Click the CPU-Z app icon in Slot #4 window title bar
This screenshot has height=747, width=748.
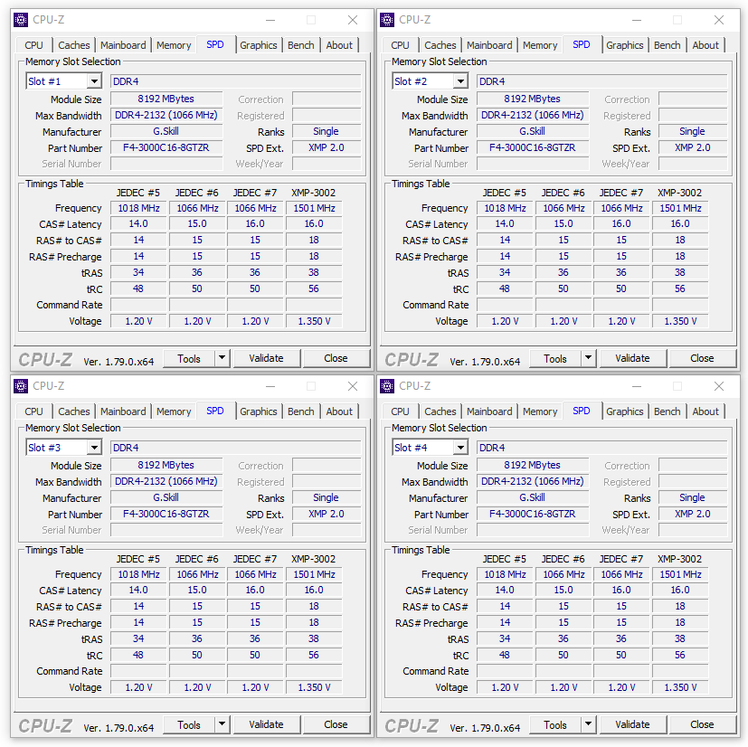[387, 386]
